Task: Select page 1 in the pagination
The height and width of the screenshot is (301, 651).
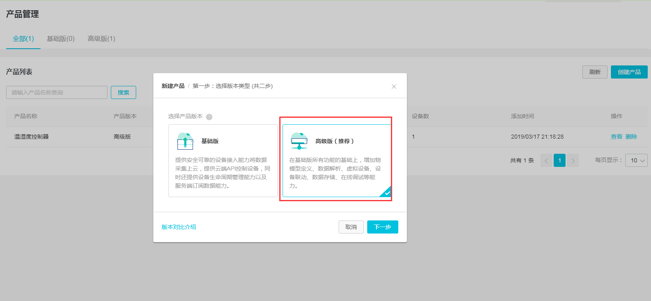Action: coord(559,160)
